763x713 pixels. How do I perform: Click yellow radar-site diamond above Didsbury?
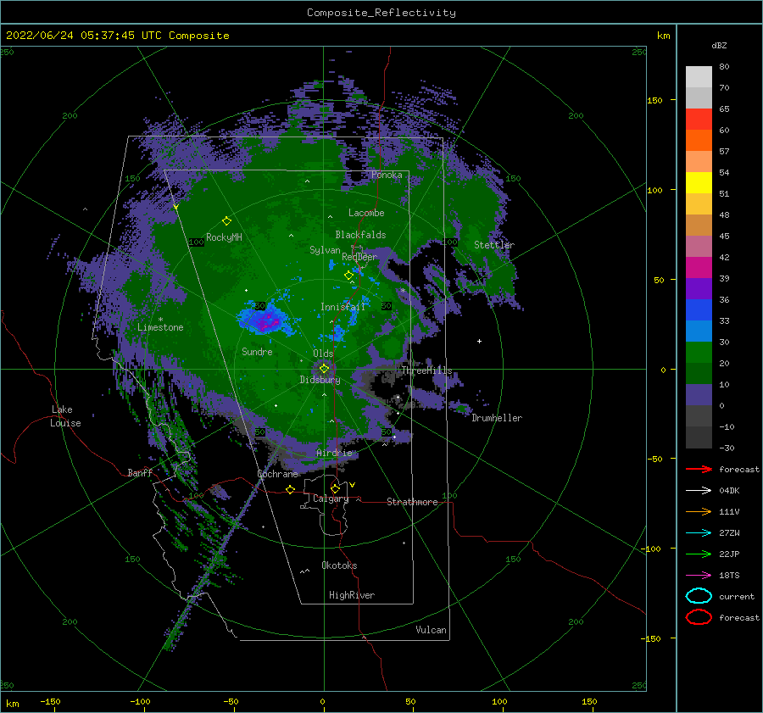[x=324, y=369]
